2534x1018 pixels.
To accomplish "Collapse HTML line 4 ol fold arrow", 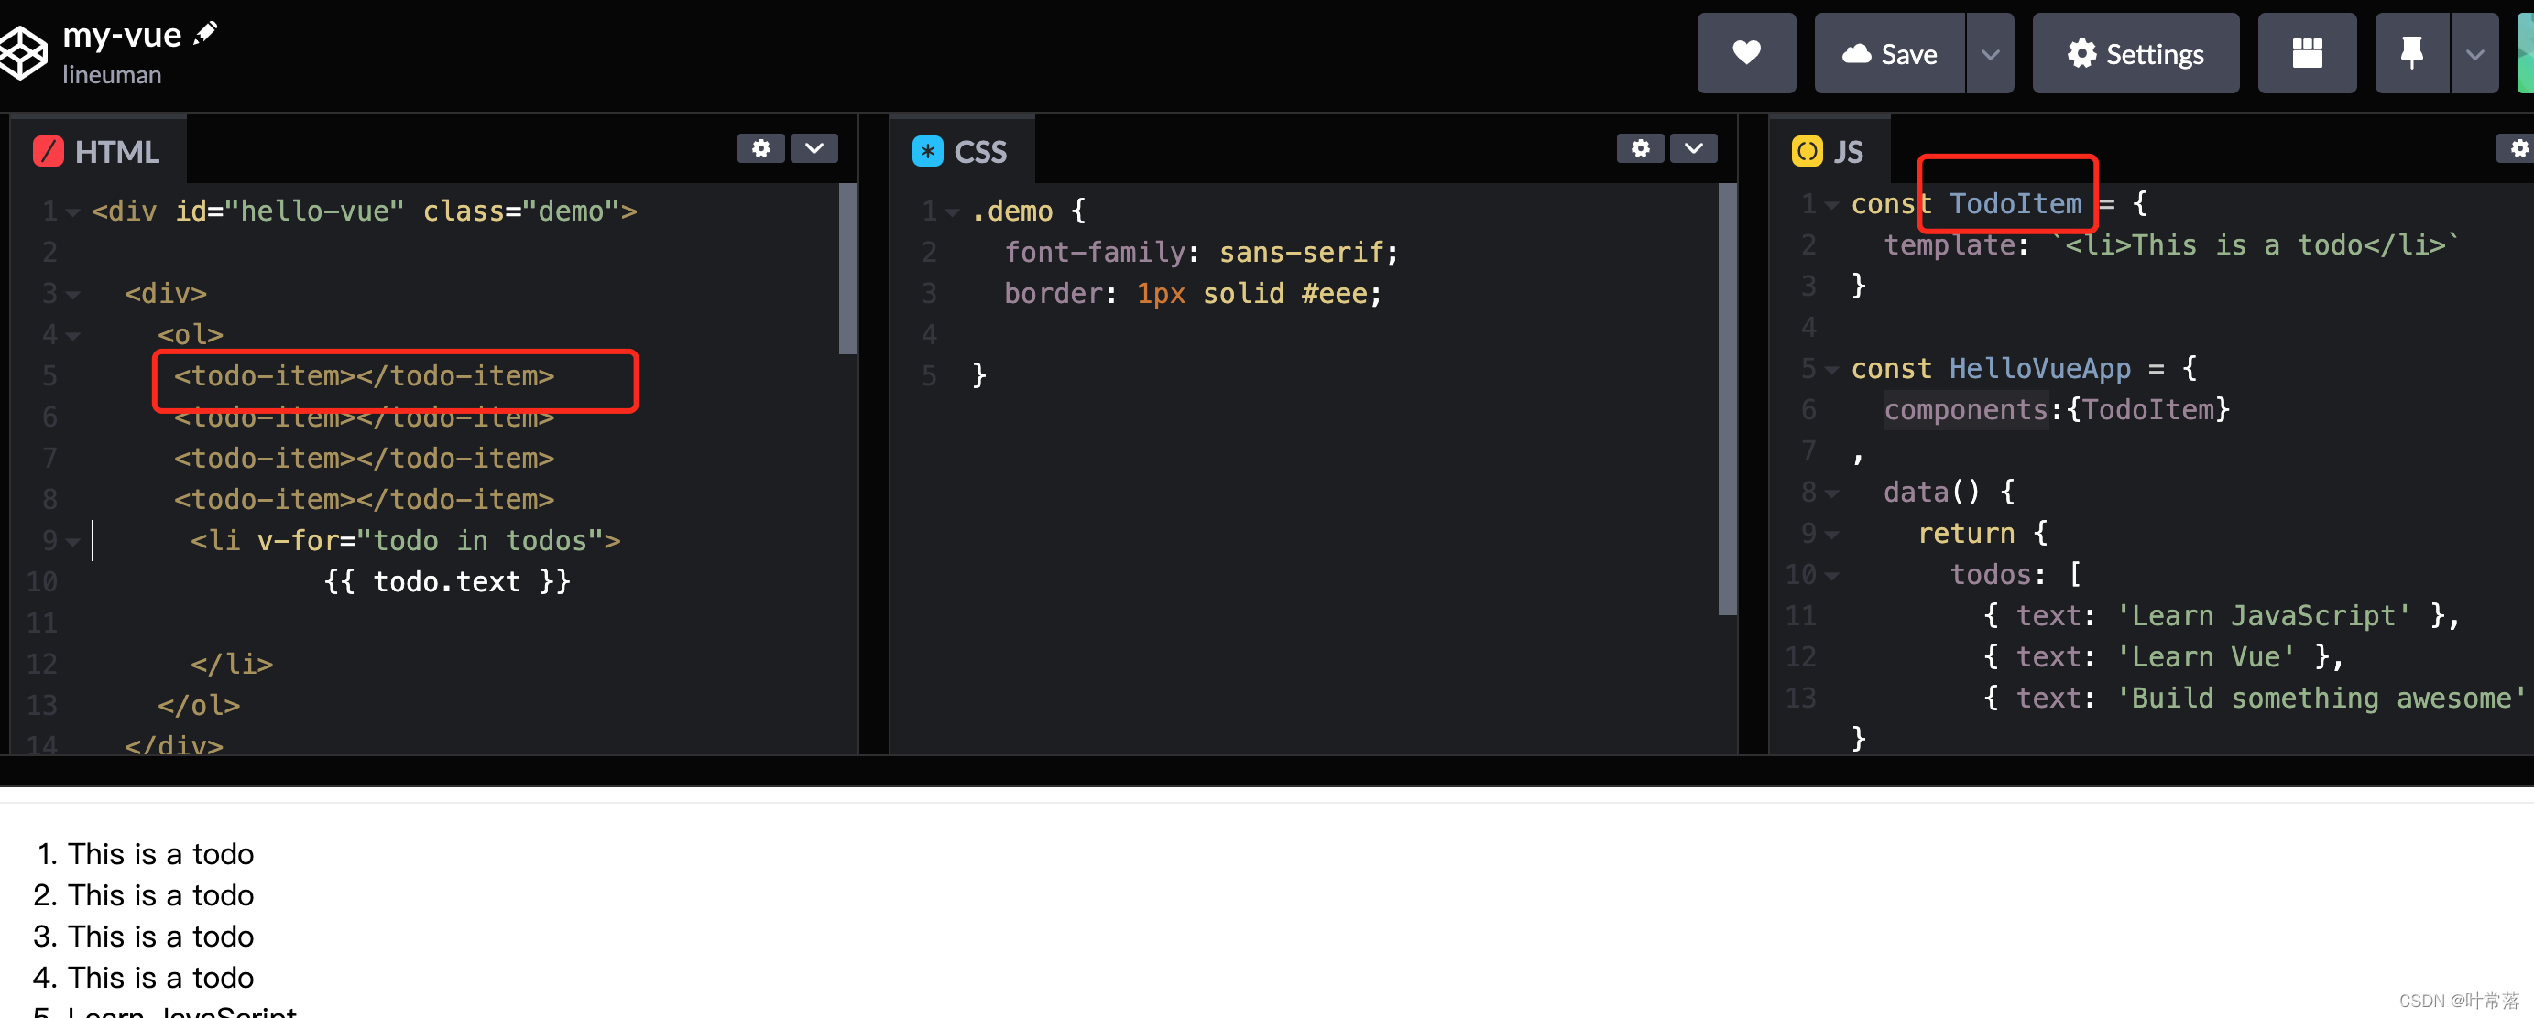I will click(71, 336).
